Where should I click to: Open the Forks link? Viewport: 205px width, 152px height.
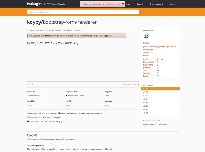pyautogui.click(x=146, y=76)
